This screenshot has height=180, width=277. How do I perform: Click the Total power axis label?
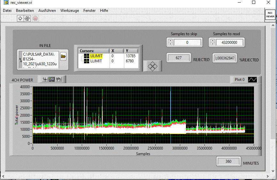coord(17,115)
